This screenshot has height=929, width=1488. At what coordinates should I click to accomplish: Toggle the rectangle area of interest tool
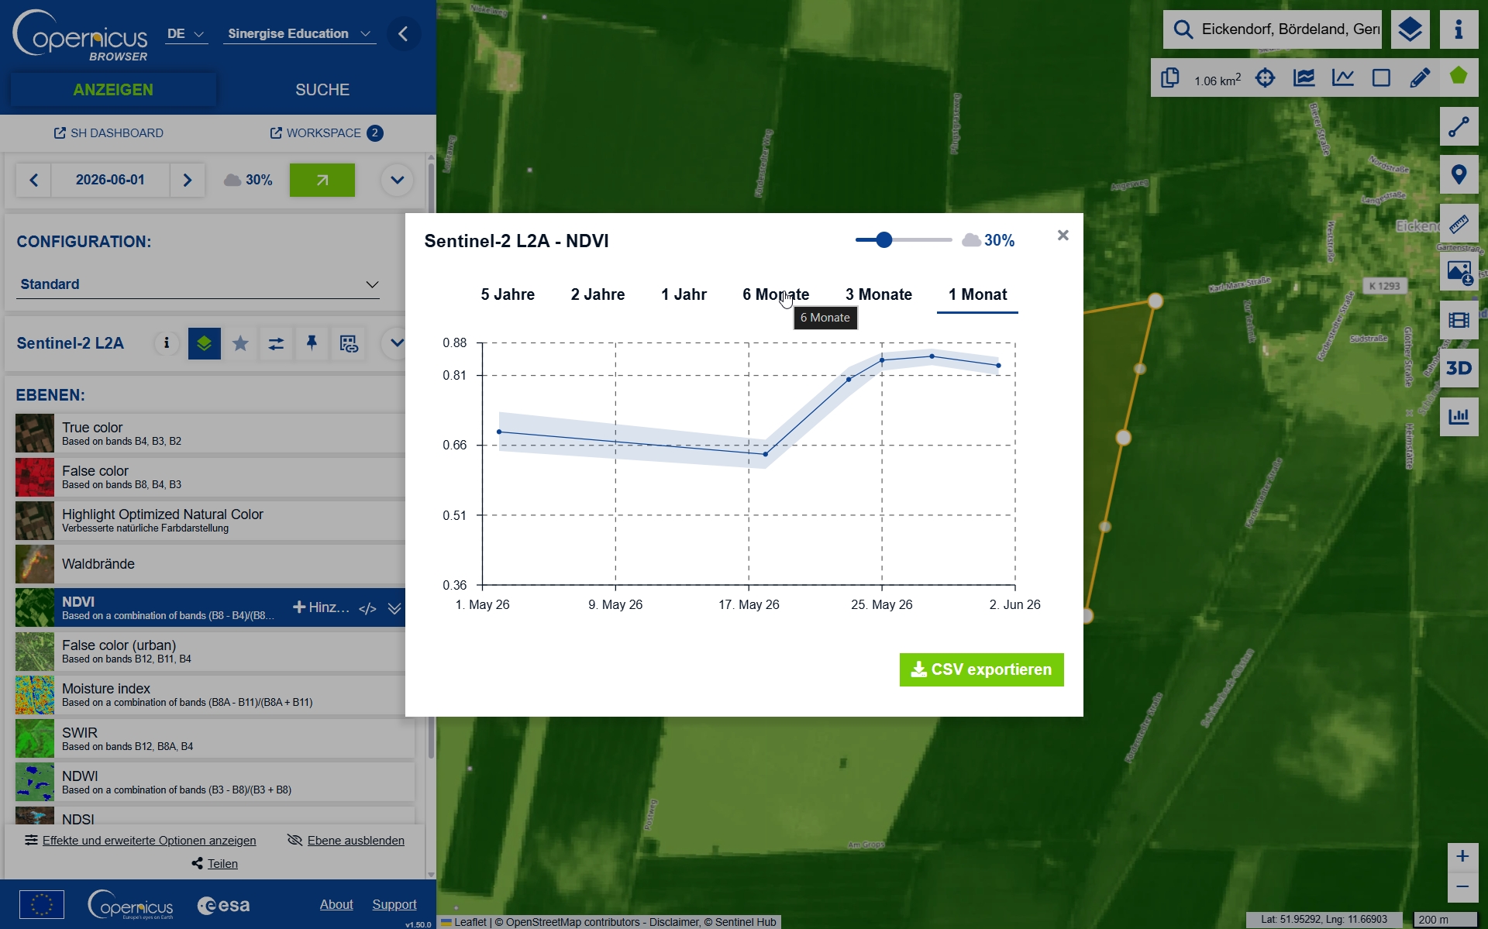pos(1381,77)
